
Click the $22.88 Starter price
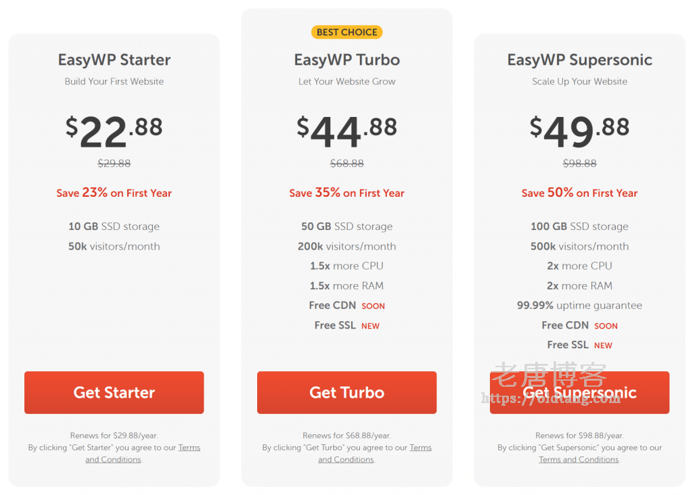pyautogui.click(x=114, y=131)
